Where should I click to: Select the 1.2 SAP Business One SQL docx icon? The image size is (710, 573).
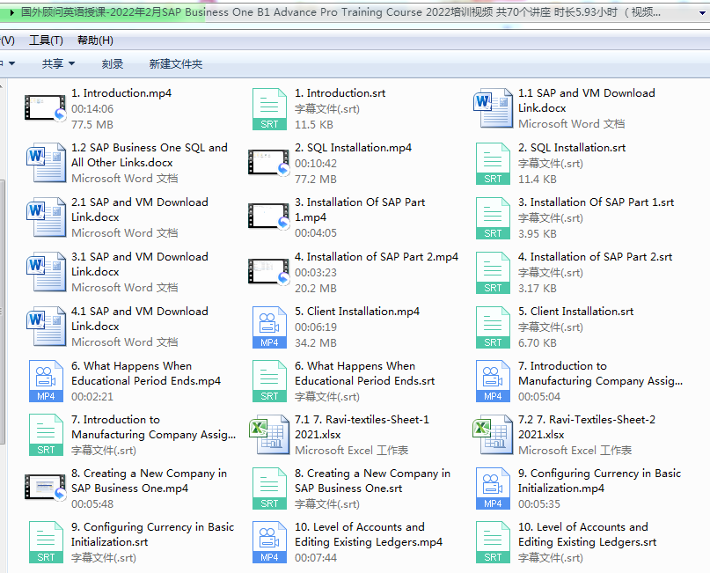(46, 163)
